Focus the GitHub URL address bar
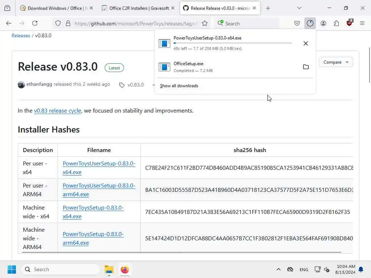The image size is (371, 278). (136, 24)
